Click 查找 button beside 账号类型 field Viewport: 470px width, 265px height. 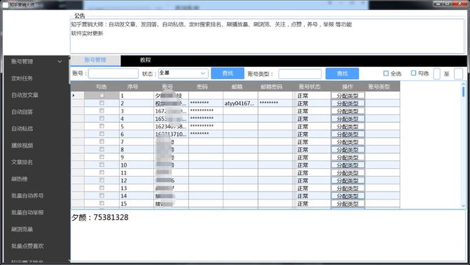pyautogui.click(x=343, y=73)
